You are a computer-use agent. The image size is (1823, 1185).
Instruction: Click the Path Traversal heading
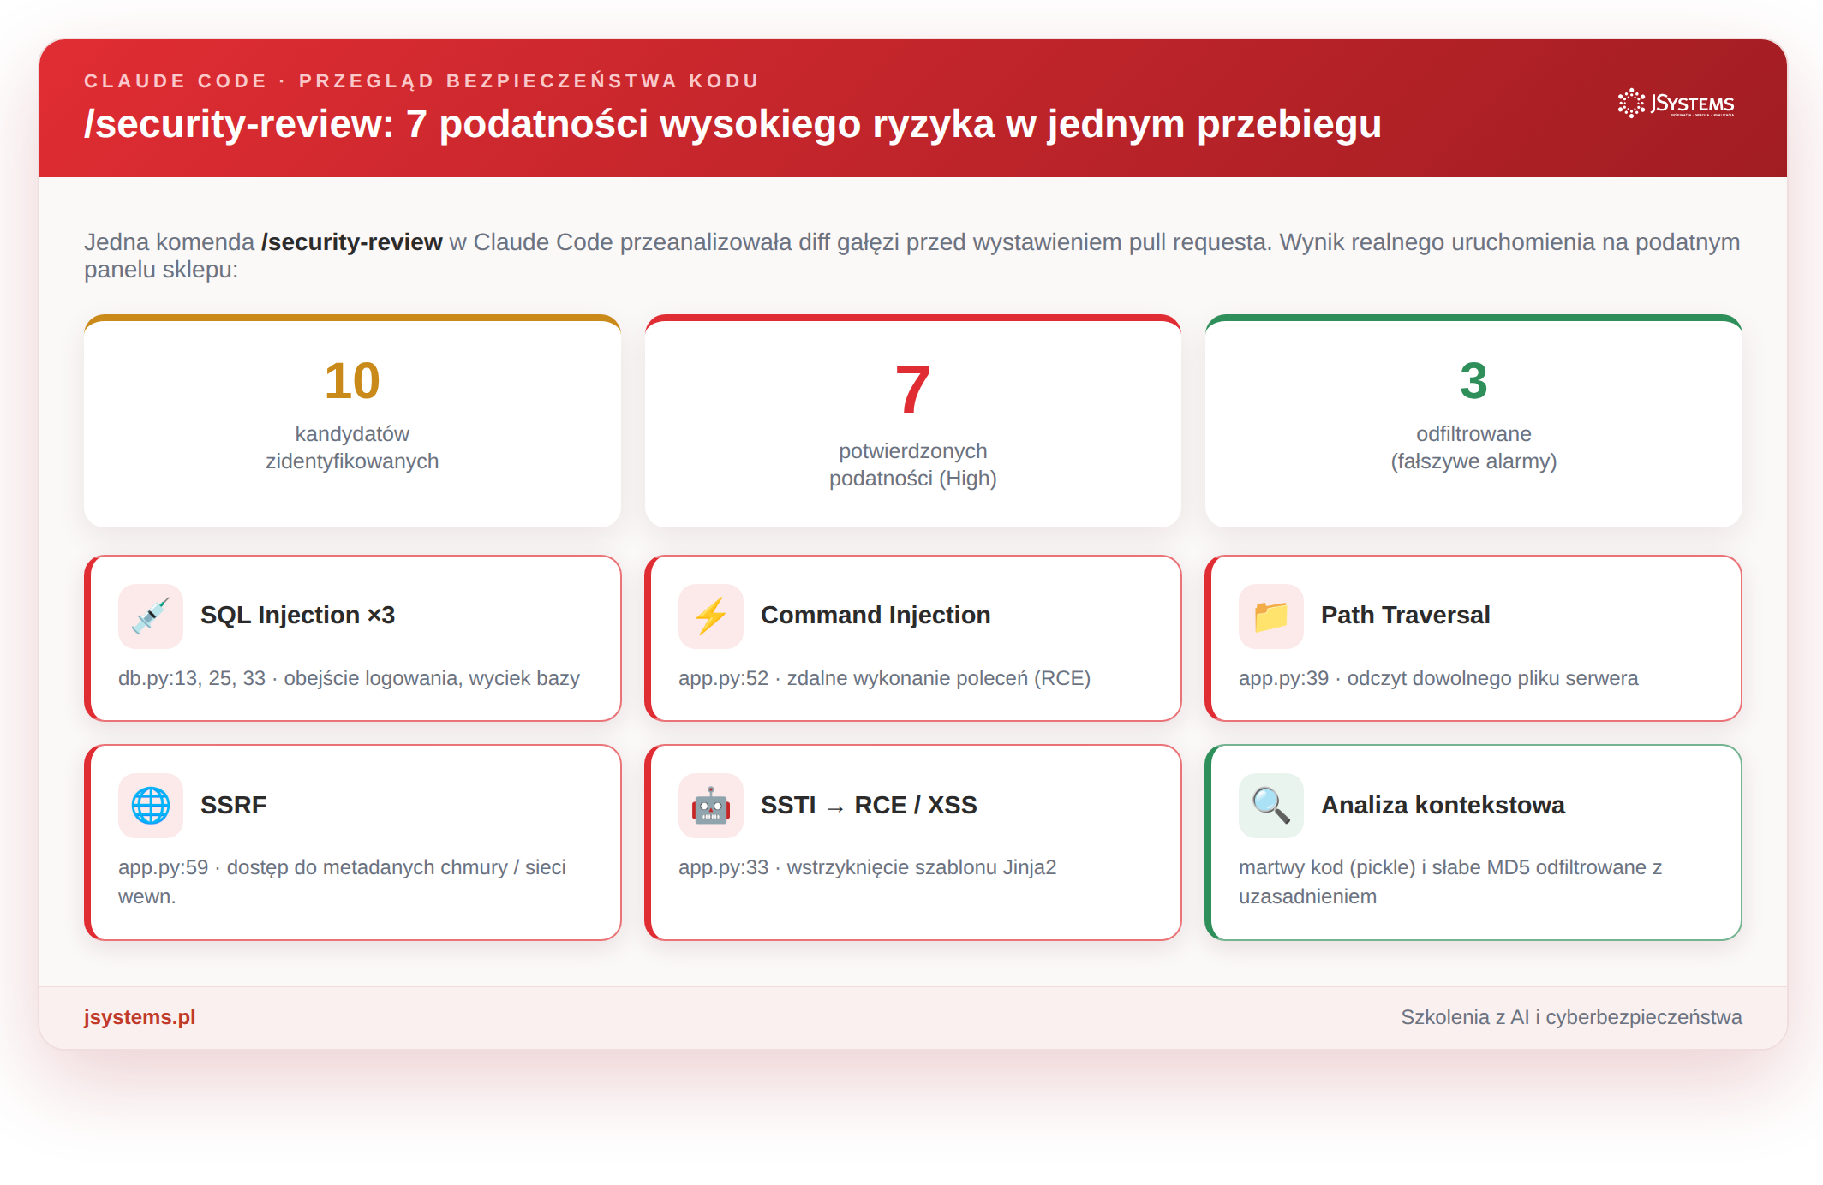point(1406,616)
